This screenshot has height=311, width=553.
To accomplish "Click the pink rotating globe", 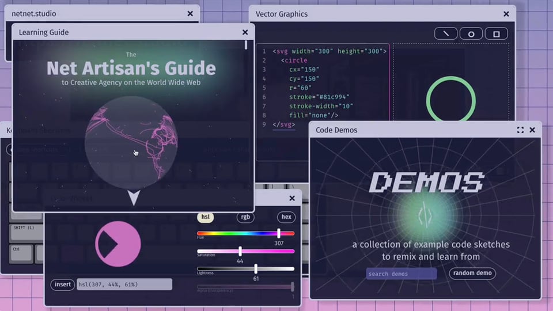I will pyautogui.click(x=131, y=143).
